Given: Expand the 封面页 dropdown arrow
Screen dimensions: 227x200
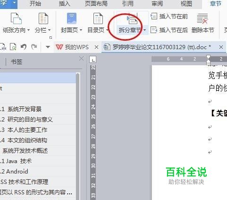Looking at the screenshot, I should [x=81, y=30].
